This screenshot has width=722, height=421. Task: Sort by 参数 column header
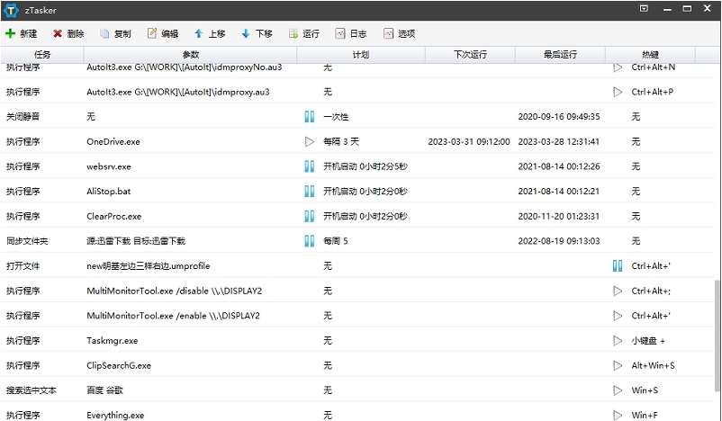point(190,55)
